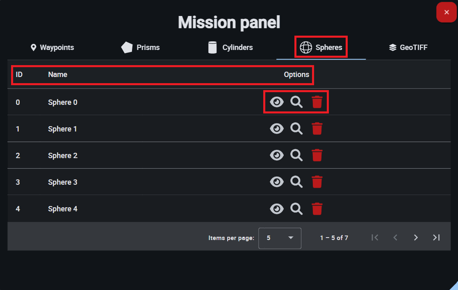Viewport: 458px width, 290px height.
Task: Open the Items per page dropdown
Action: 280,238
